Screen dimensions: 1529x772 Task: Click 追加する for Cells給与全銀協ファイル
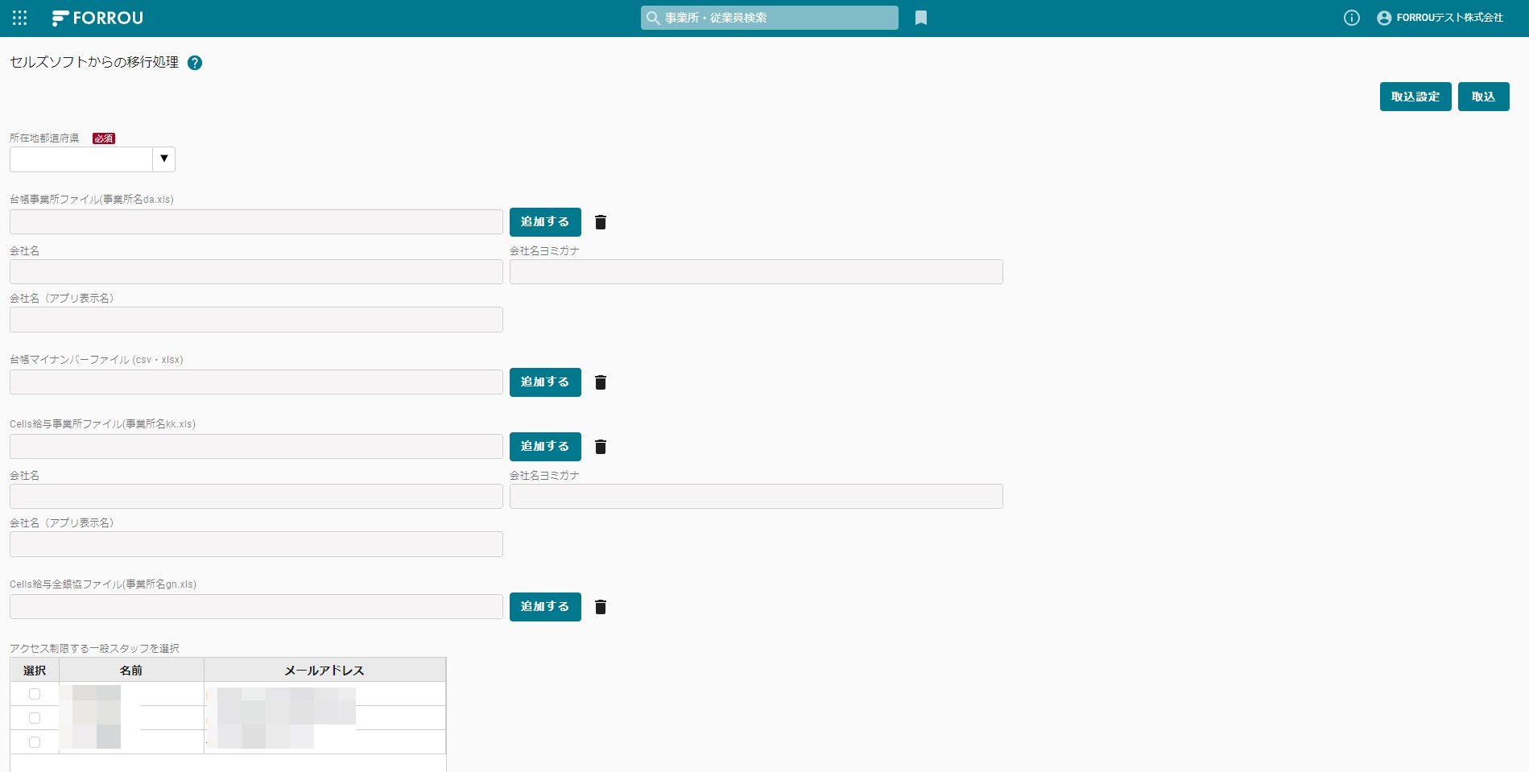pos(545,607)
